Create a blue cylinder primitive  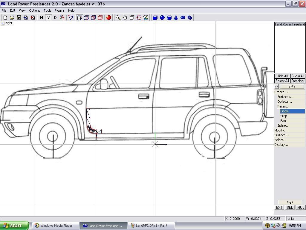click(x=169, y=18)
